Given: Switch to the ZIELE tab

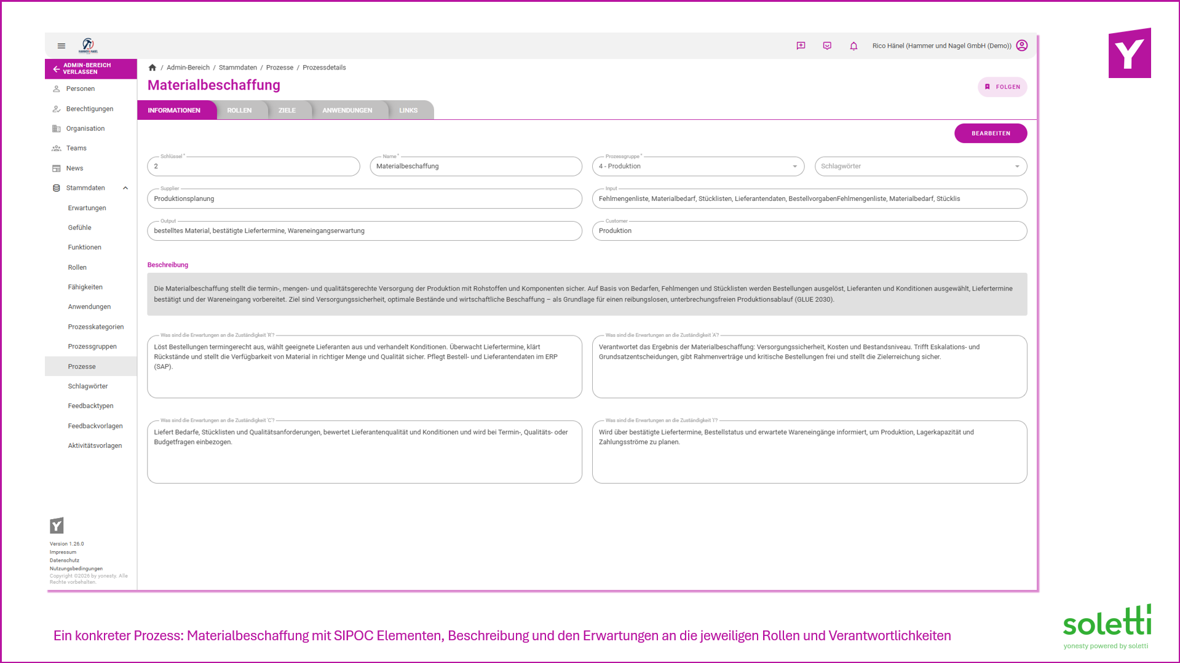Looking at the screenshot, I should (287, 111).
